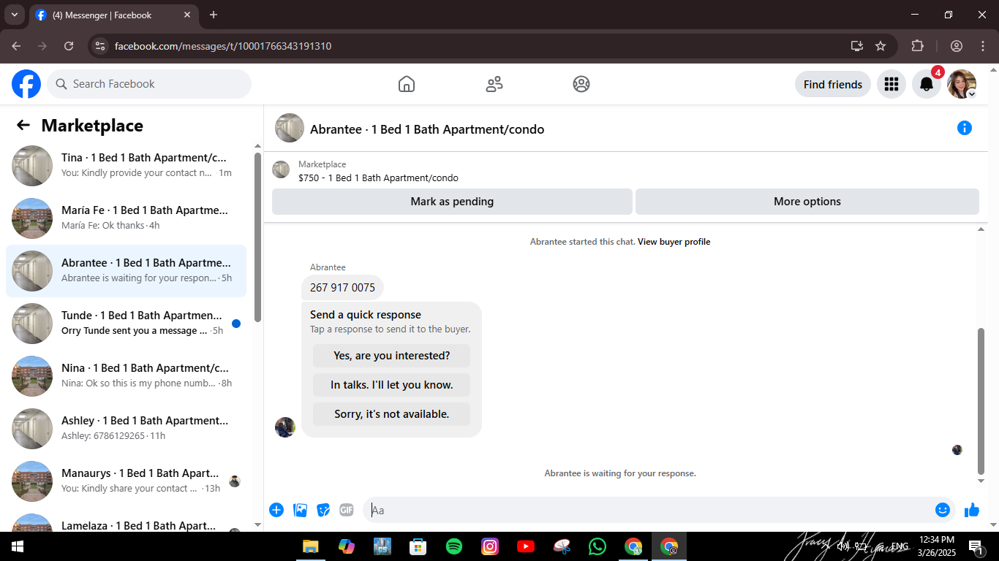Open the Nina conversation
The height and width of the screenshot is (561, 999).
tap(126, 376)
